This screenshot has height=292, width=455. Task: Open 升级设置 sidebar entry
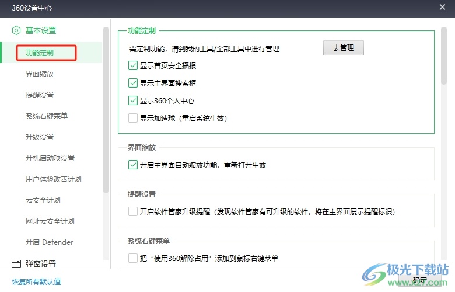[x=40, y=137]
